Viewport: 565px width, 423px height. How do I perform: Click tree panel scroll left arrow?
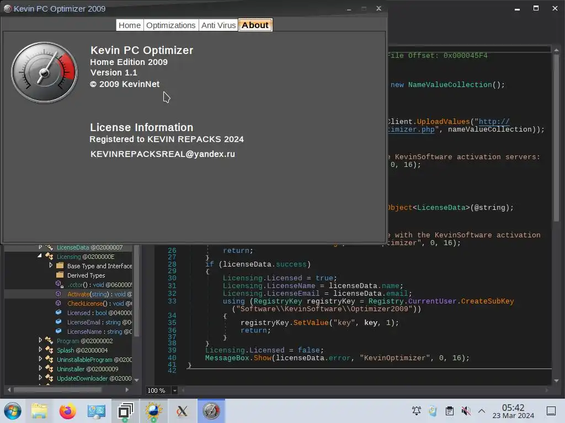pos(9,389)
